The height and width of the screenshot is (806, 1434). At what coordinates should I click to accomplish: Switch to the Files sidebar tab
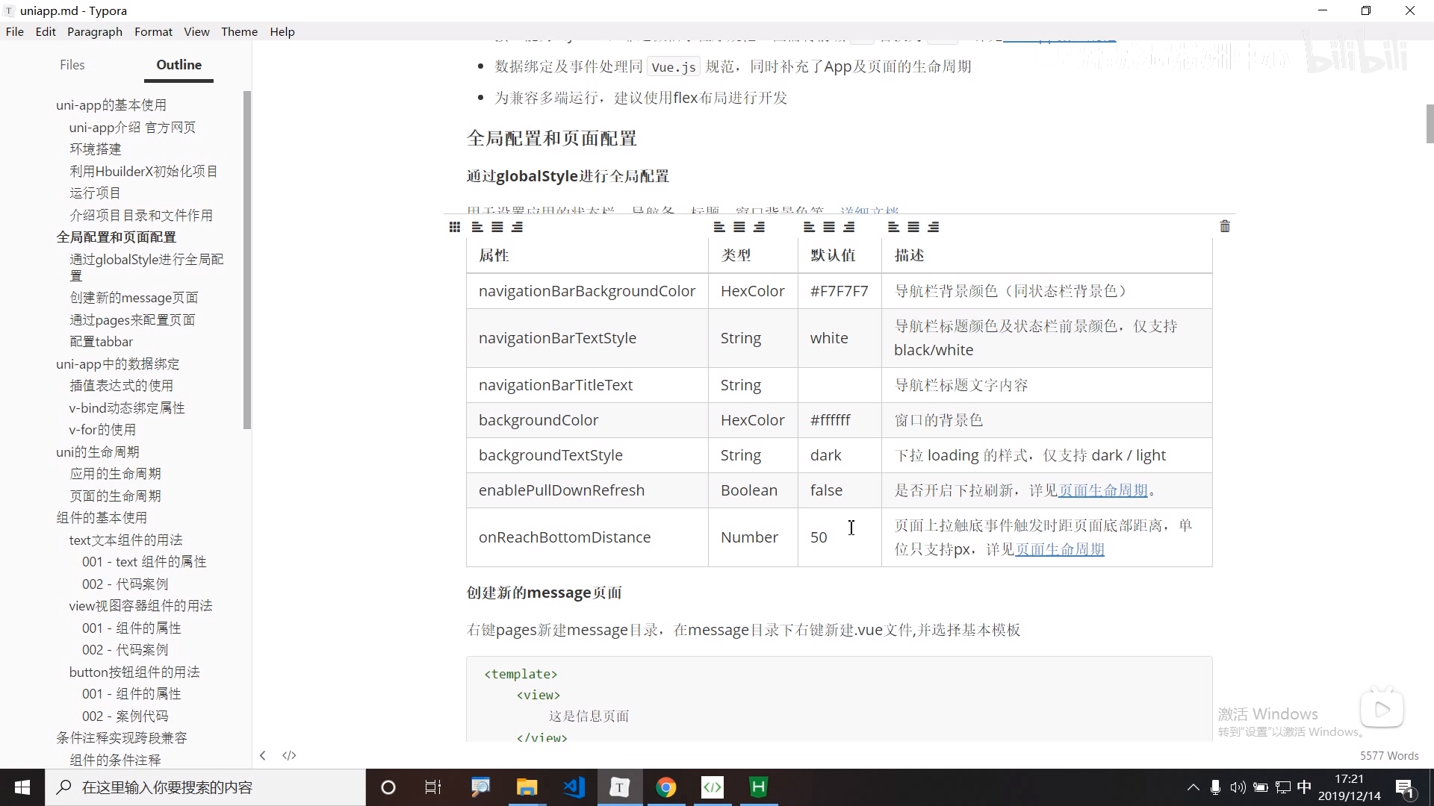72,65
